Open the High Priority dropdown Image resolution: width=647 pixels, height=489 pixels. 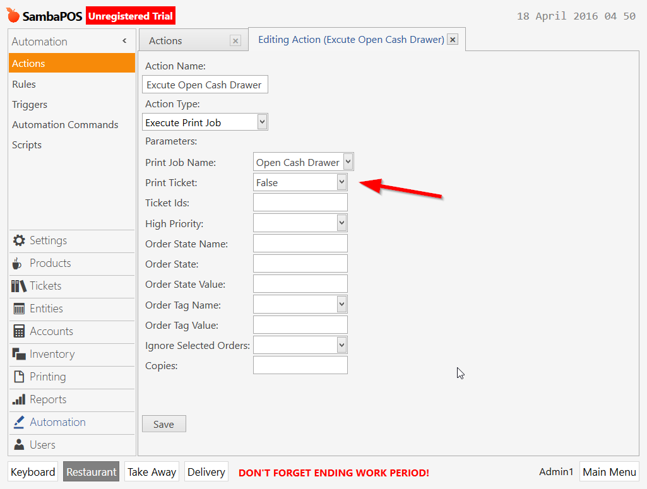pos(341,223)
